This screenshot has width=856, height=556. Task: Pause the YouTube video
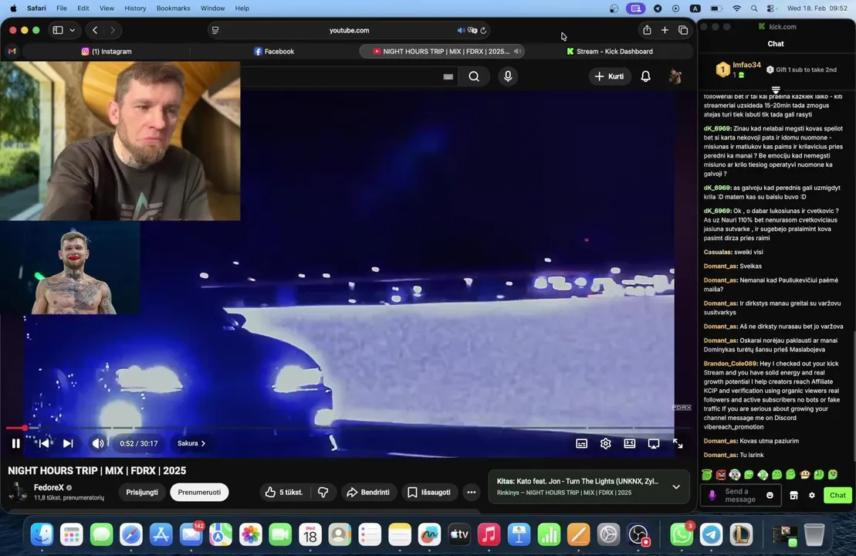tap(16, 443)
